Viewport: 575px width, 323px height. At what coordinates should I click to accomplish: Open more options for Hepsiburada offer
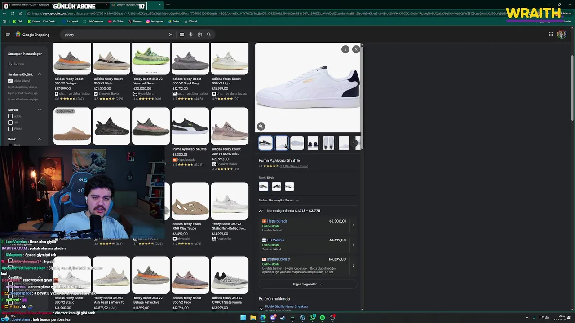[353, 226]
